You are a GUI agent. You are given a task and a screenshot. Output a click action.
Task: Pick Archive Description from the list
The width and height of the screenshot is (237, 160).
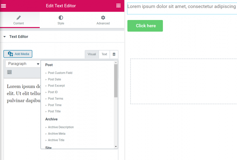click(x=60, y=127)
